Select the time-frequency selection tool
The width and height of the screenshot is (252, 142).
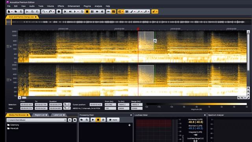coord(120,11)
